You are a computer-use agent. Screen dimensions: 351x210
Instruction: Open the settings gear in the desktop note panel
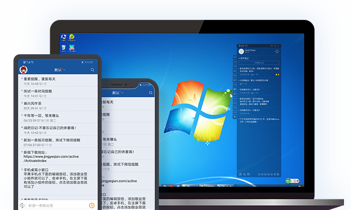277,51
